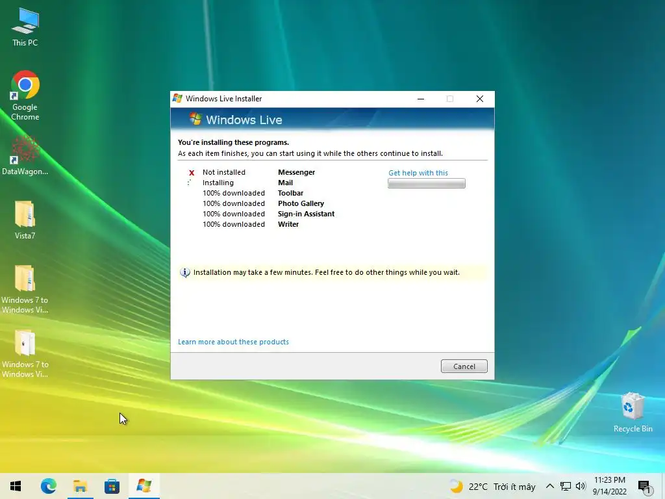Open the Get help with this link
The width and height of the screenshot is (665, 499).
418,173
